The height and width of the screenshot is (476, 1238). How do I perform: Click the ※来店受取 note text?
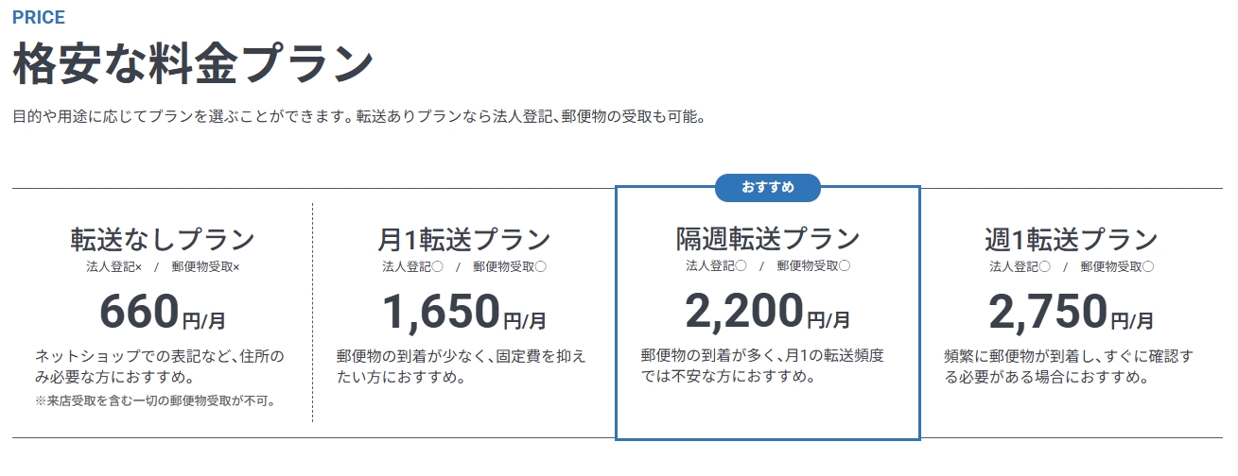(155, 401)
